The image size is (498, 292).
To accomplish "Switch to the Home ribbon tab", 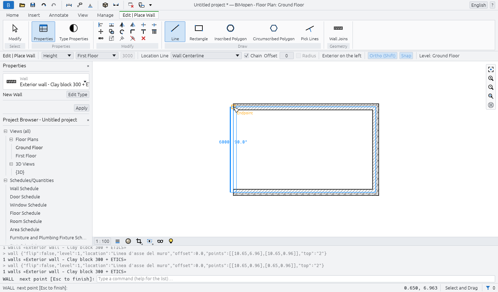I will 12,15.
